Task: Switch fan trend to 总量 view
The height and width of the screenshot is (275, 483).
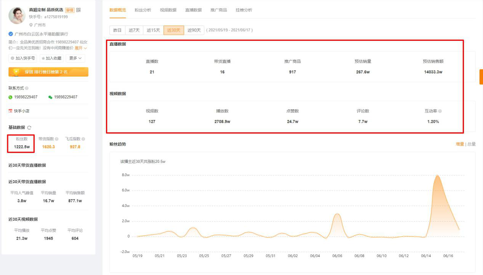Action: (472, 144)
